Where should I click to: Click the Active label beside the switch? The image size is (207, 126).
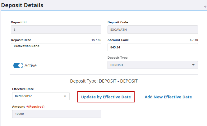pos(30,65)
